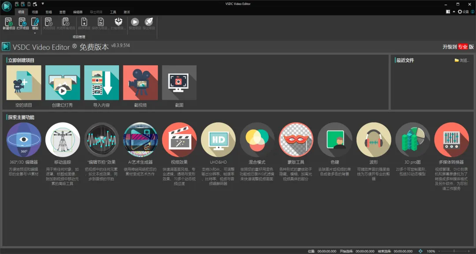The height and width of the screenshot is (254, 476).
Task: Open the 360°/3D 编辑器 feature icon
Action: click(x=24, y=140)
